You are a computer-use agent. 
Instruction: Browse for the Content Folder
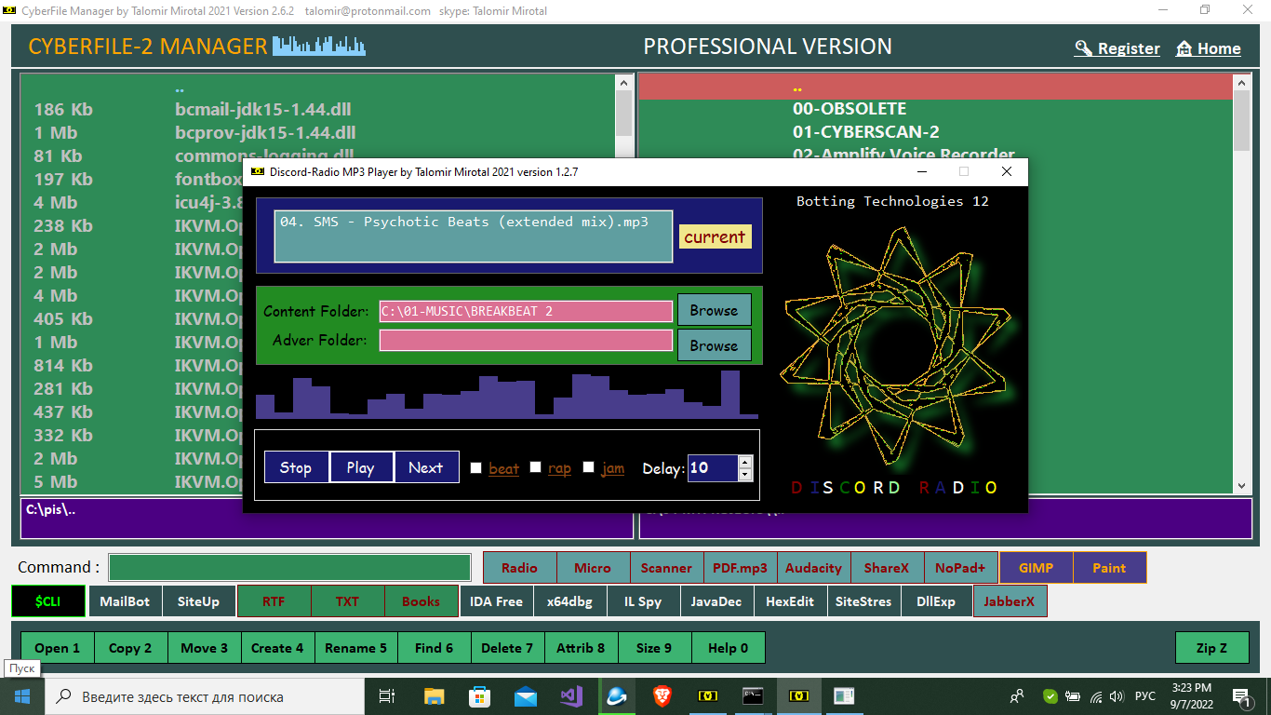point(714,310)
